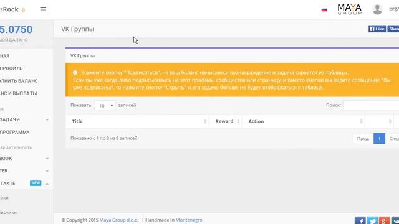Open the records per page dropdown
The width and height of the screenshot is (399, 224).
coord(105,105)
